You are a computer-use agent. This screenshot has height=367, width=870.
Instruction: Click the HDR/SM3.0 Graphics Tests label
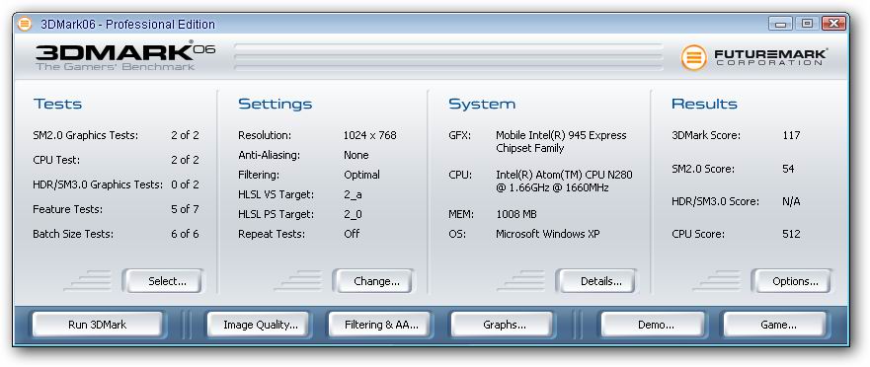click(98, 184)
